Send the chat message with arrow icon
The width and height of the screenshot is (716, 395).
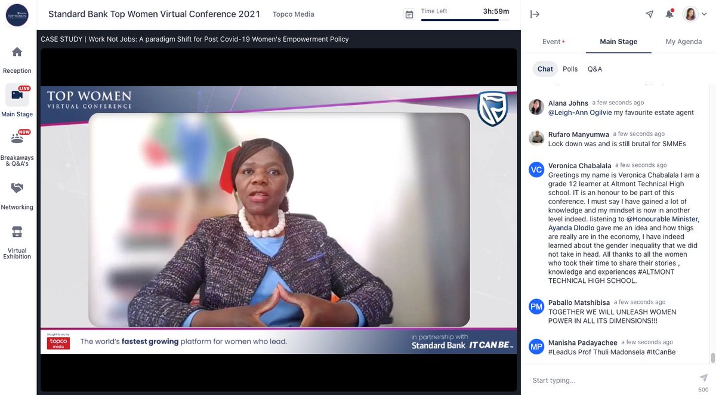click(x=703, y=378)
